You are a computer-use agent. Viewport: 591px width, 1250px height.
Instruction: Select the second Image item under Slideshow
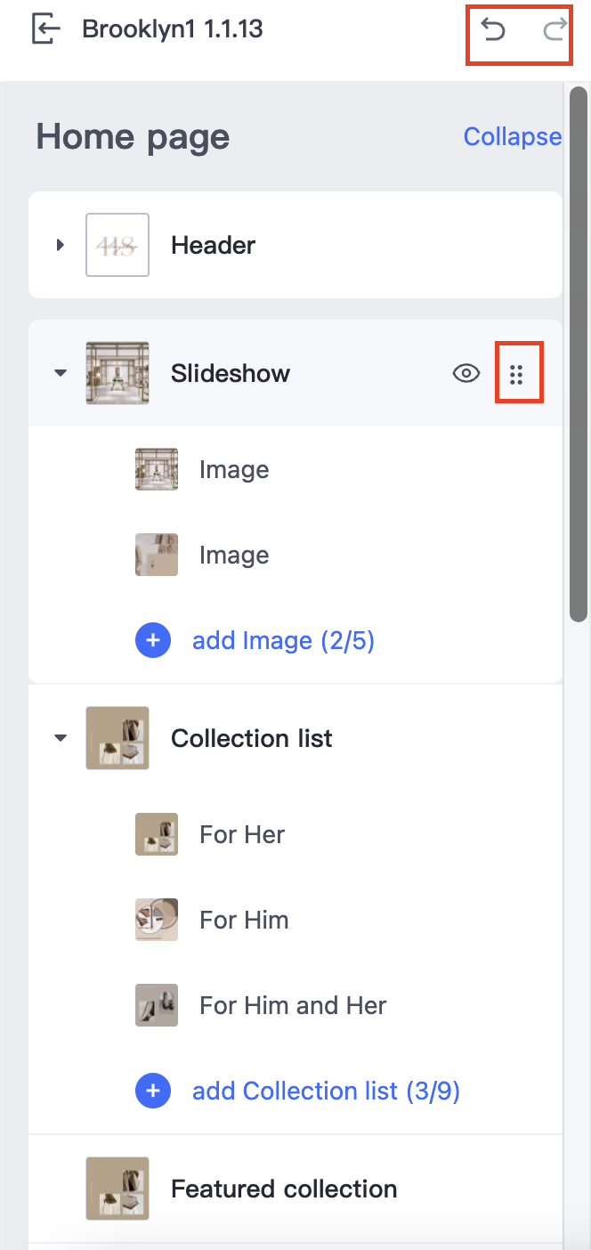[234, 556]
